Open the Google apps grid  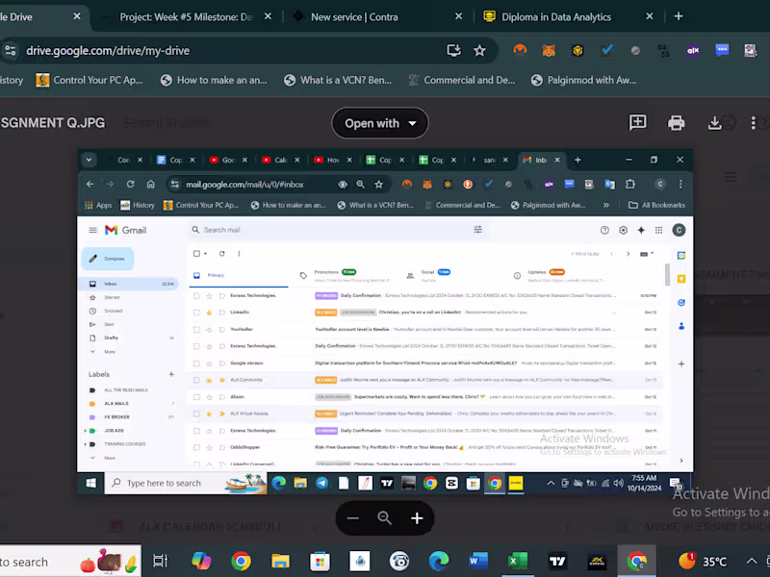(659, 230)
